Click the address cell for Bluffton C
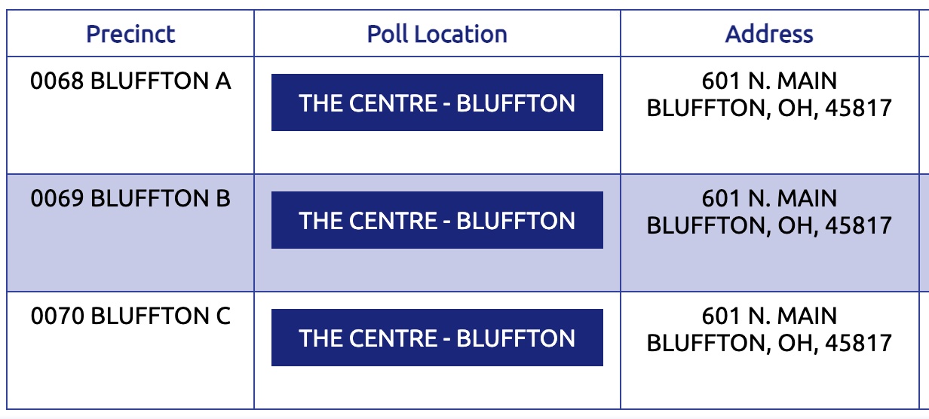Screen dimensions: 929x419 769,350
